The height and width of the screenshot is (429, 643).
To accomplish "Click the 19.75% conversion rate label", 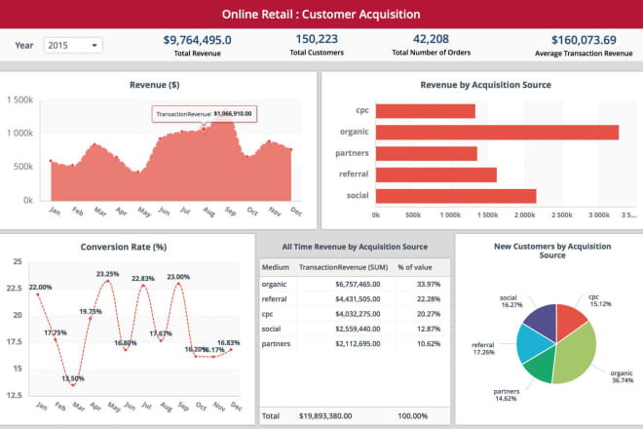I will (91, 311).
